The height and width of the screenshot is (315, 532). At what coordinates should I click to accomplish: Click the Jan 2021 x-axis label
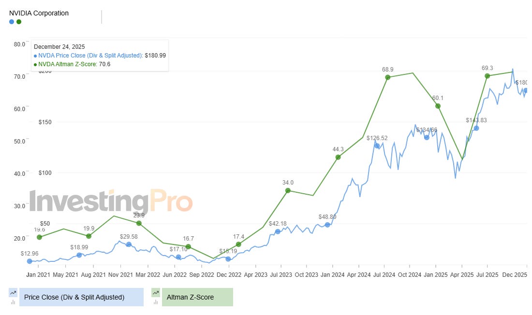[38, 274]
